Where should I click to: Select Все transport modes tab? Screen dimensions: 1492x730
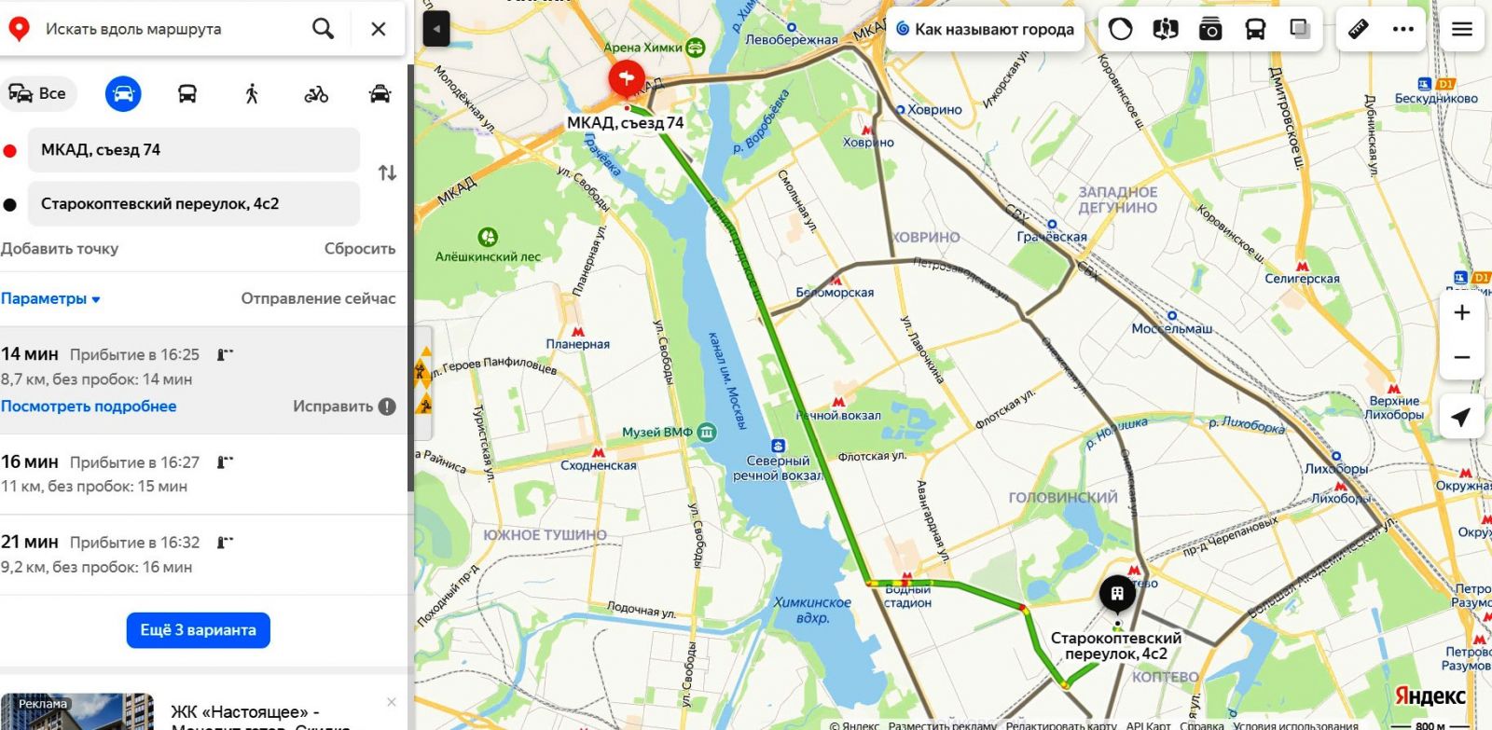38,93
